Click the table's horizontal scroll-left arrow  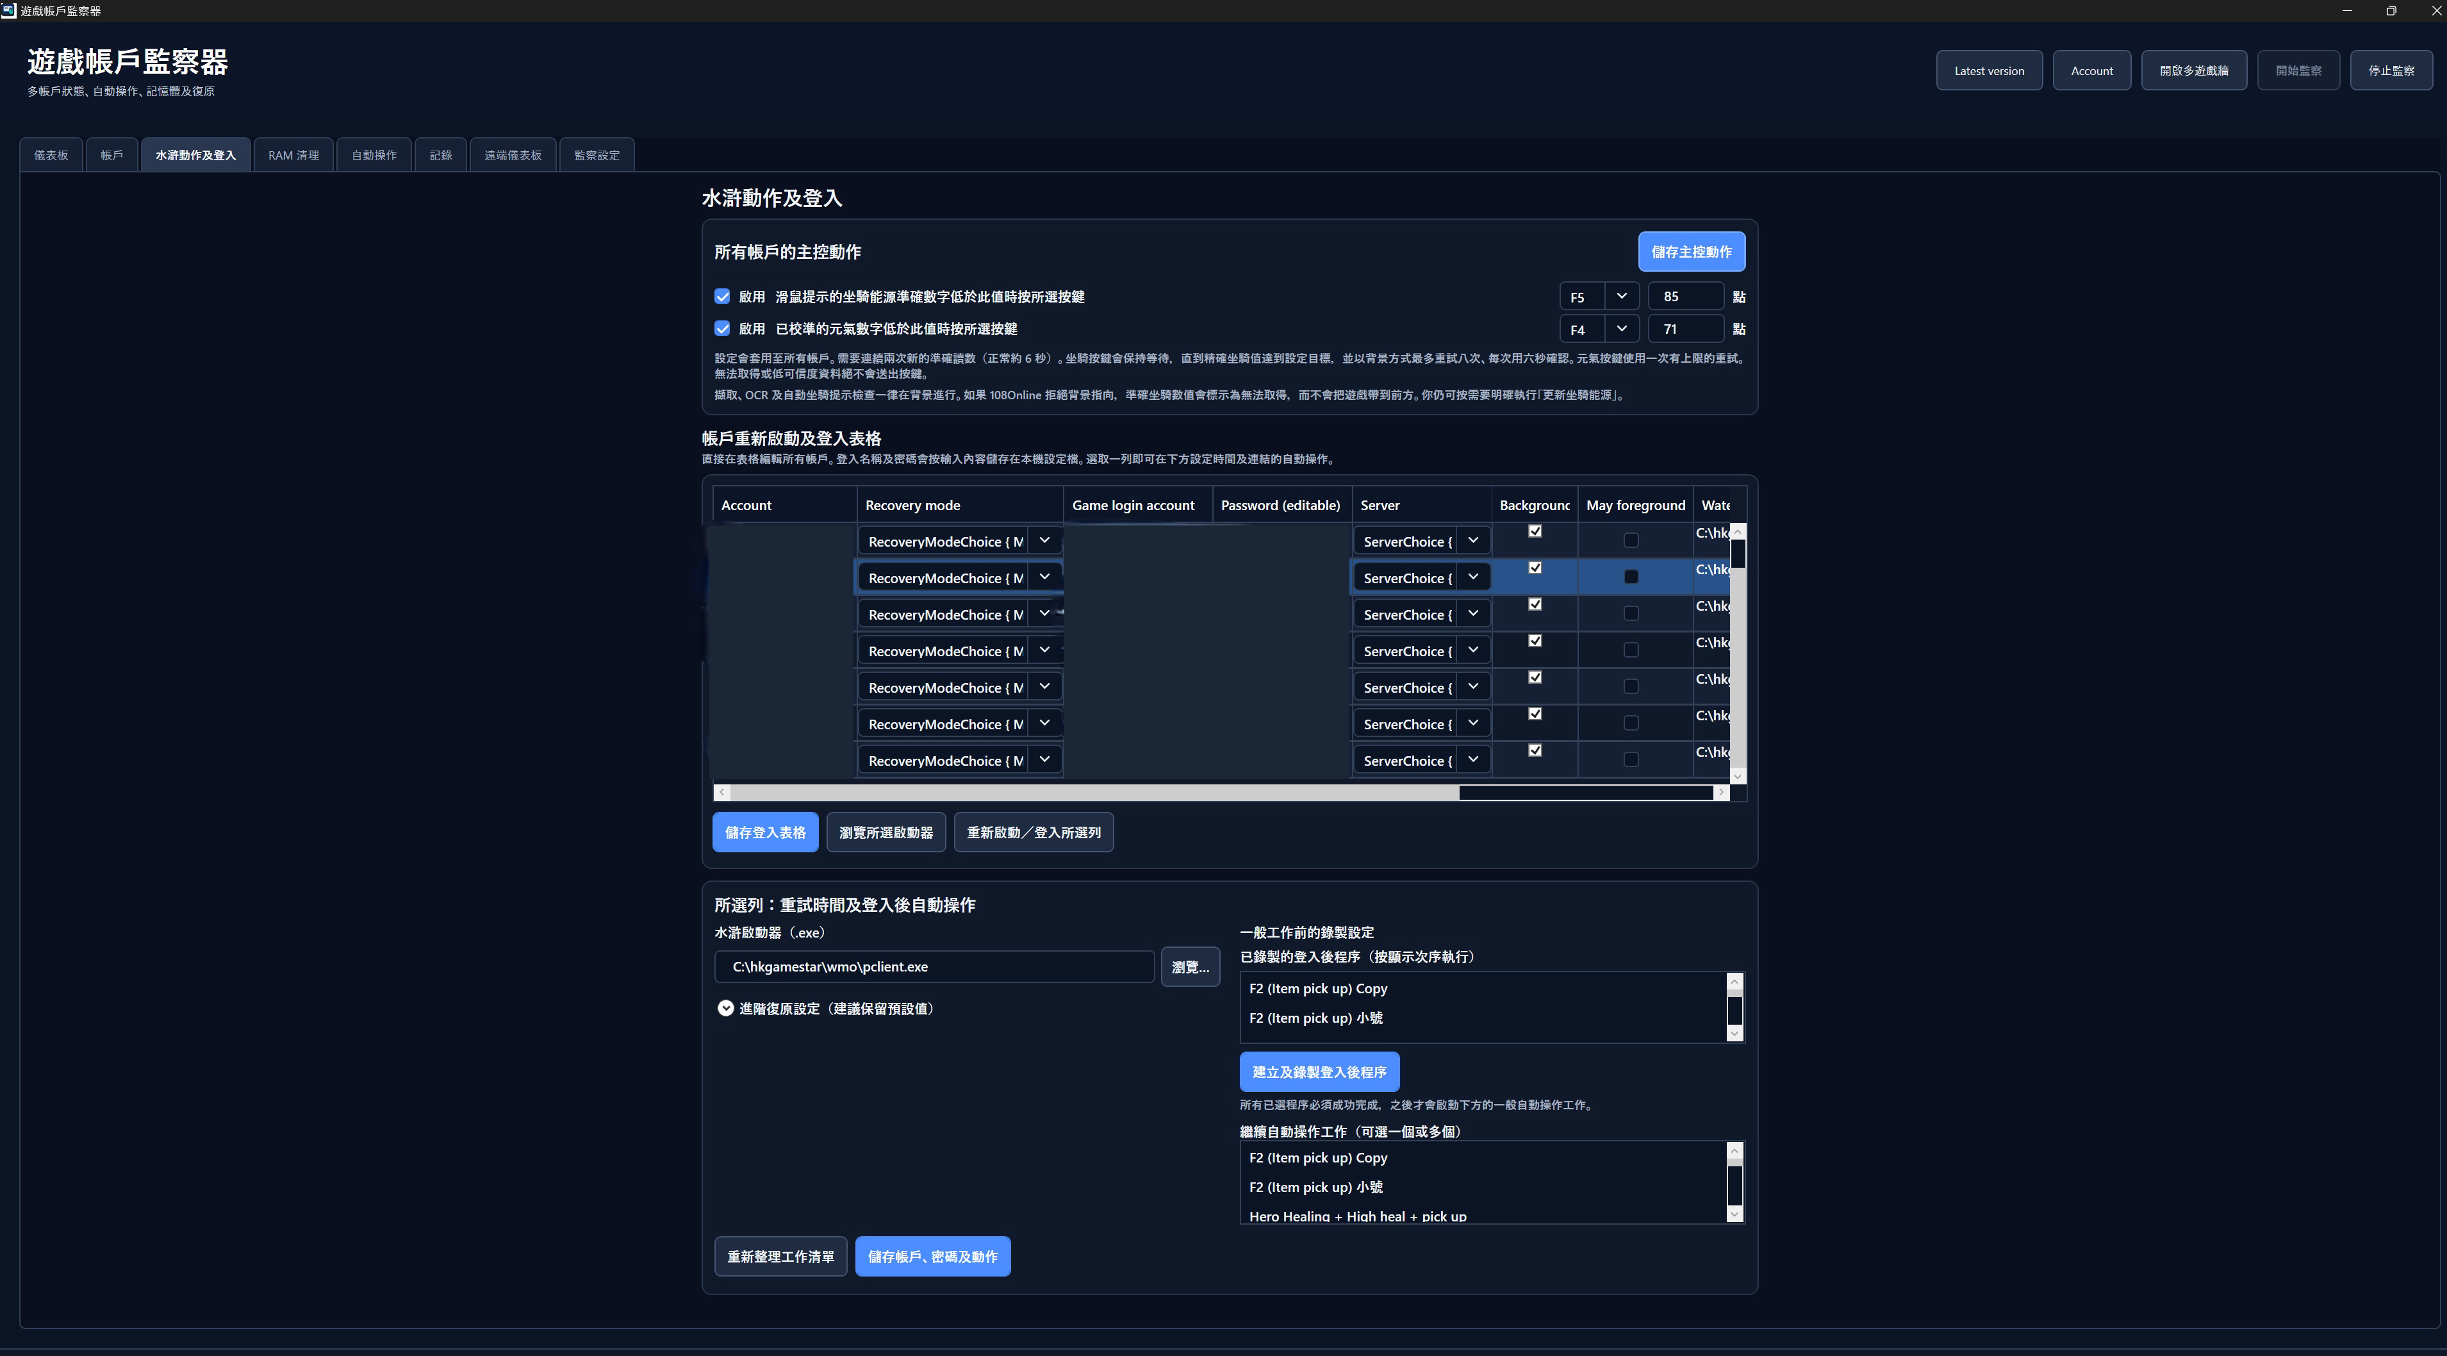click(x=722, y=793)
